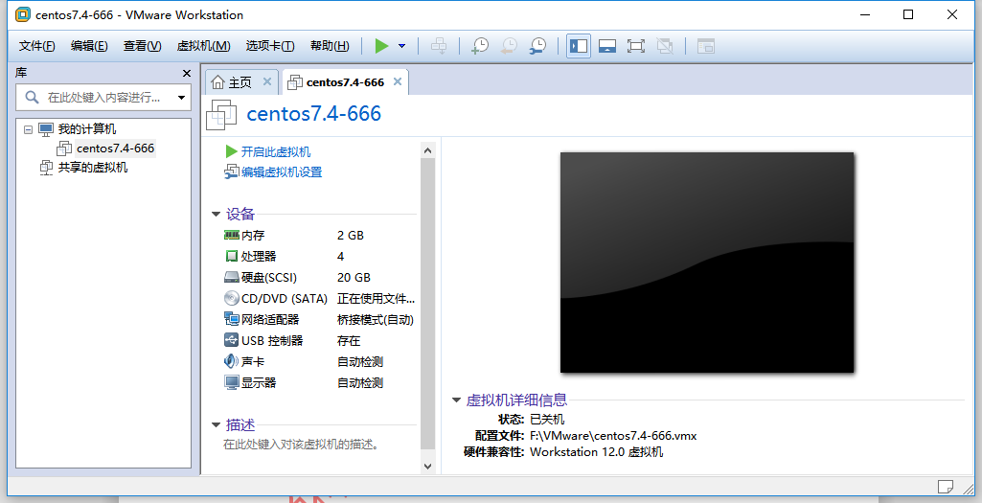Open the 虚拟机(M) menu

click(203, 46)
